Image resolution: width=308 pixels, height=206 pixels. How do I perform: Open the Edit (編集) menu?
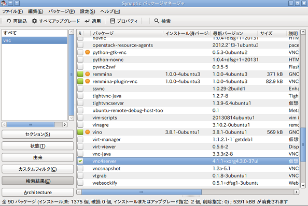(x=35, y=11)
